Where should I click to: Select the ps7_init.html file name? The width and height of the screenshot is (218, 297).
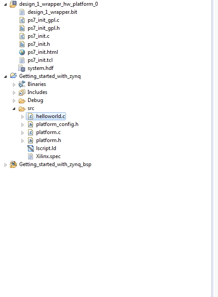(43, 52)
